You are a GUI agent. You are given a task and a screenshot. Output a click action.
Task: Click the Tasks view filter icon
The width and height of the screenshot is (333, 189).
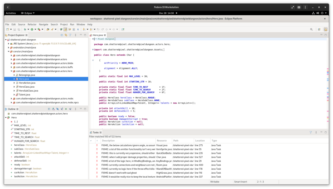pyautogui.click(x=311, y=132)
